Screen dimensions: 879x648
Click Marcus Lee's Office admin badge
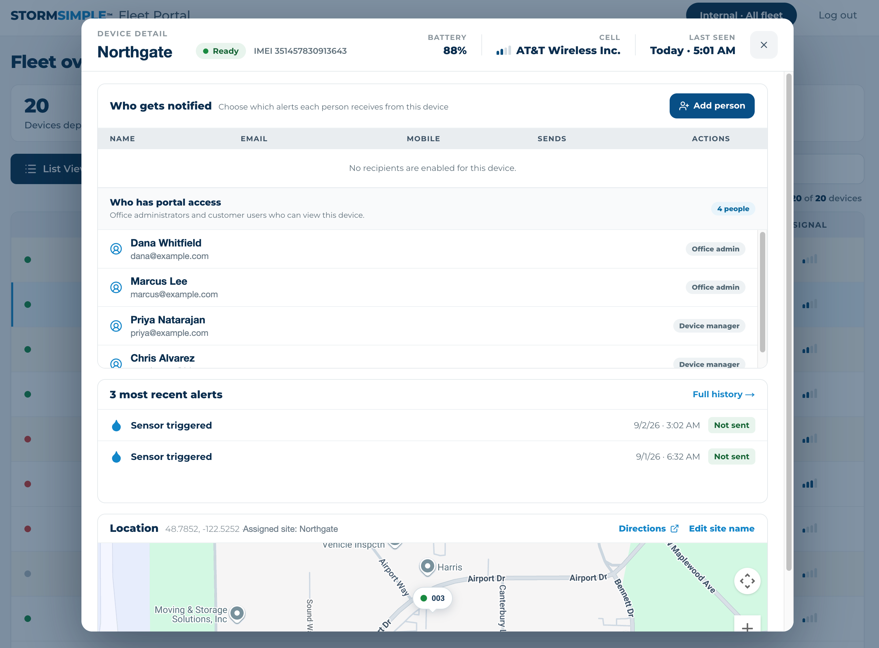(715, 287)
